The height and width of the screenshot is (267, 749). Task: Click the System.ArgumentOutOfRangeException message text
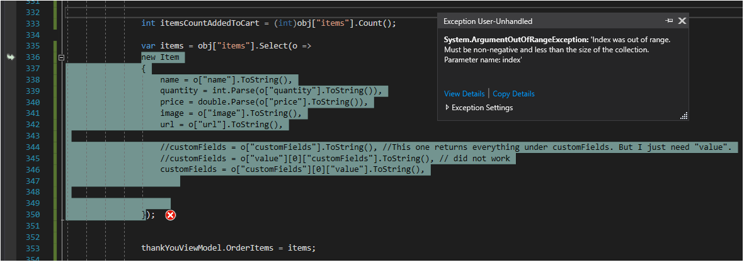tap(557, 50)
